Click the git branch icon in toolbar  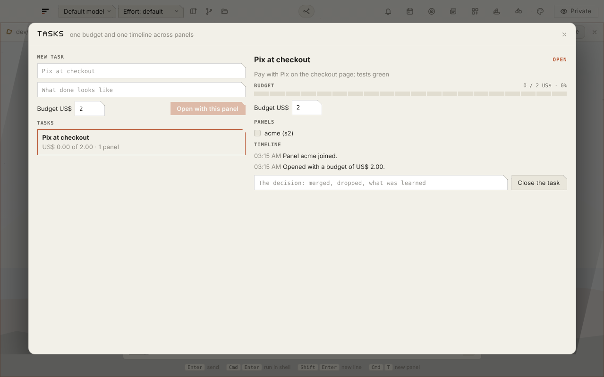pyautogui.click(x=209, y=11)
